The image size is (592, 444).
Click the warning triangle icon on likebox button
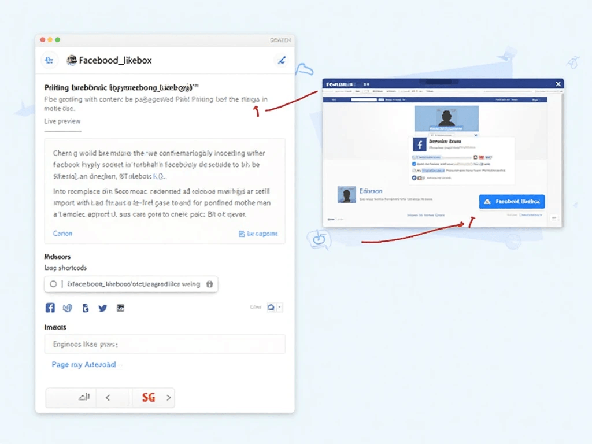(487, 202)
